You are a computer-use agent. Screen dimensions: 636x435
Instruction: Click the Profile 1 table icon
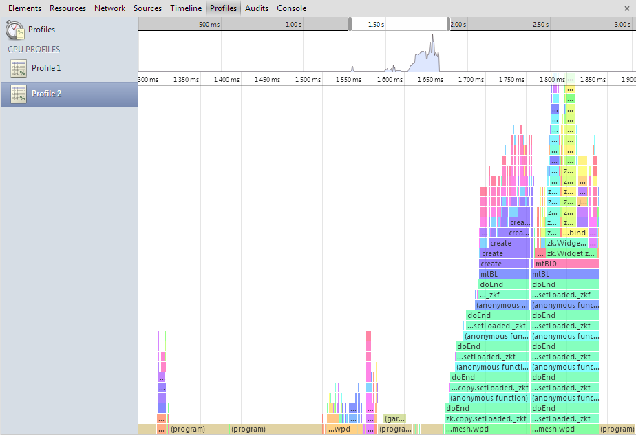(x=19, y=68)
